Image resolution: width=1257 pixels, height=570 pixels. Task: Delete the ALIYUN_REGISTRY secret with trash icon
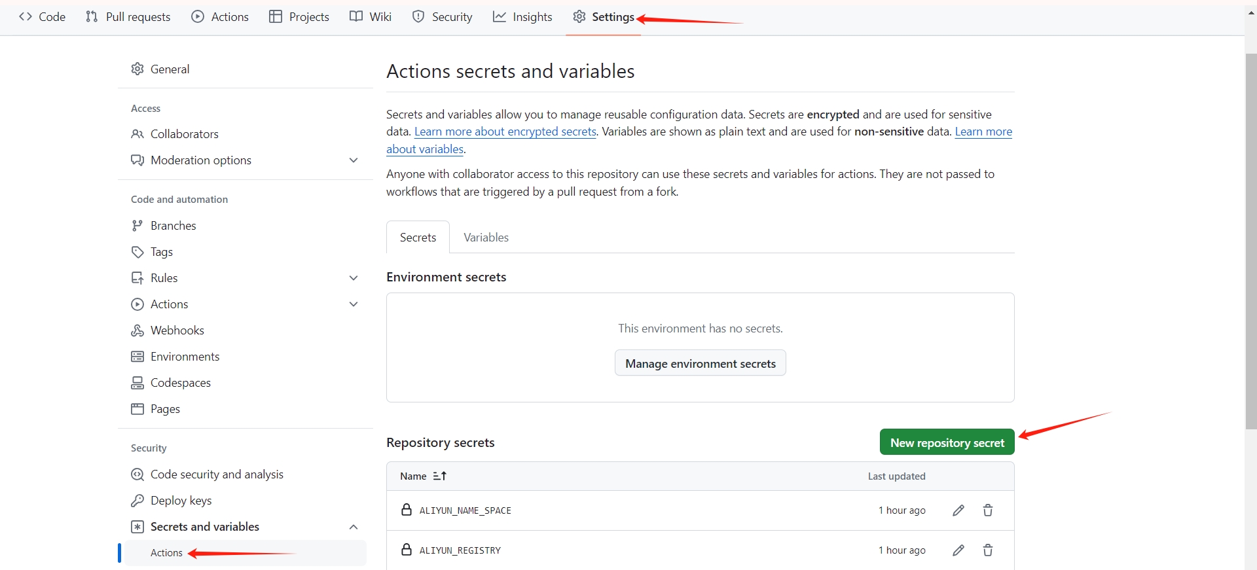[x=988, y=550]
